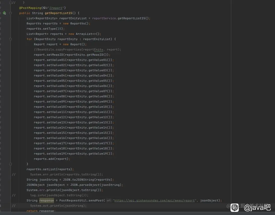Viewport: 275px width, 215px height.
Task: Click the "reportVo.setList(reports);" line
Action: point(50,169)
